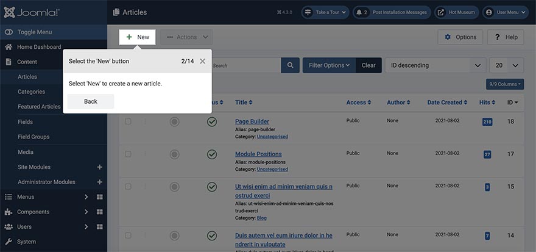Expand the Components section chevron
The height and width of the screenshot is (252, 536).
coord(86,212)
